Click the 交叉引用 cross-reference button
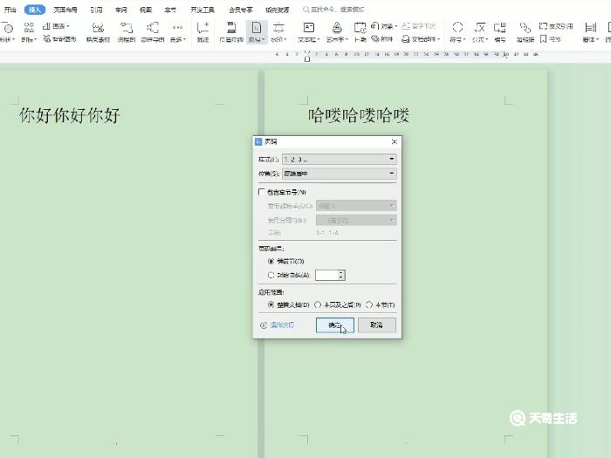This screenshot has width=611, height=458. [x=556, y=26]
